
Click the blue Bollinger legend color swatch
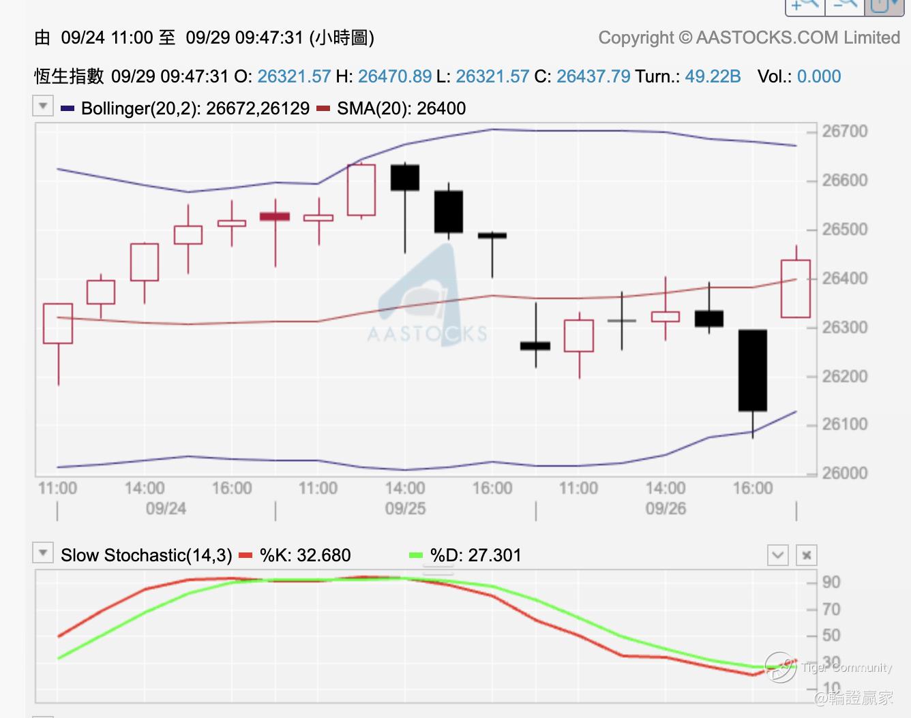pyautogui.click(x=68, y=108)
